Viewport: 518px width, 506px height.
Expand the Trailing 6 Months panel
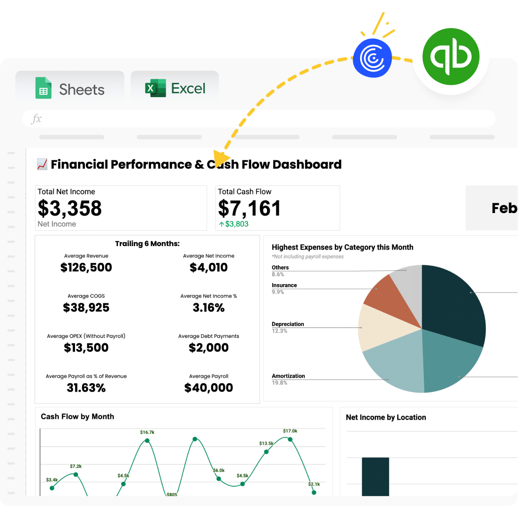click(x=147, y=243)
